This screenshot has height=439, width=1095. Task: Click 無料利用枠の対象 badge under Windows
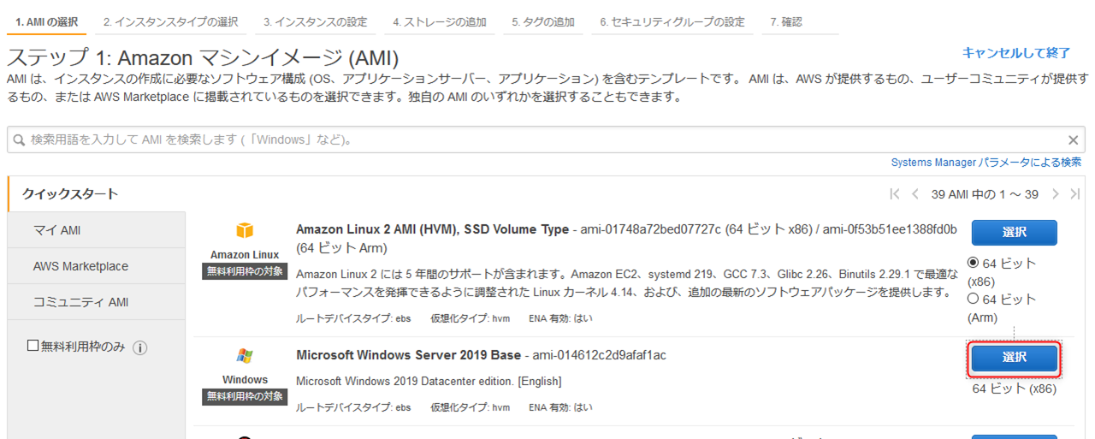point(245,397)
